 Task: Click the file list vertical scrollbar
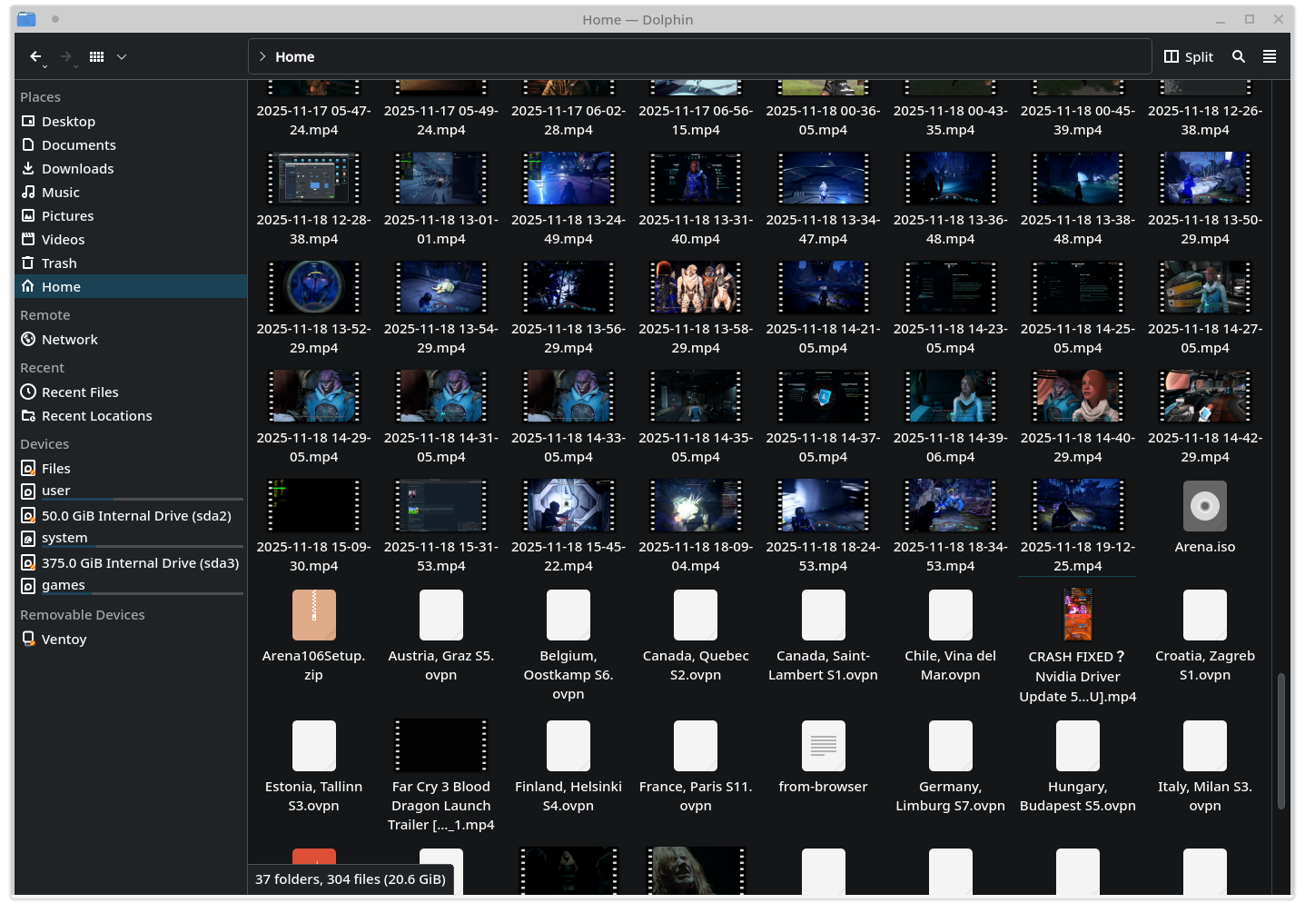[1280, 740]
